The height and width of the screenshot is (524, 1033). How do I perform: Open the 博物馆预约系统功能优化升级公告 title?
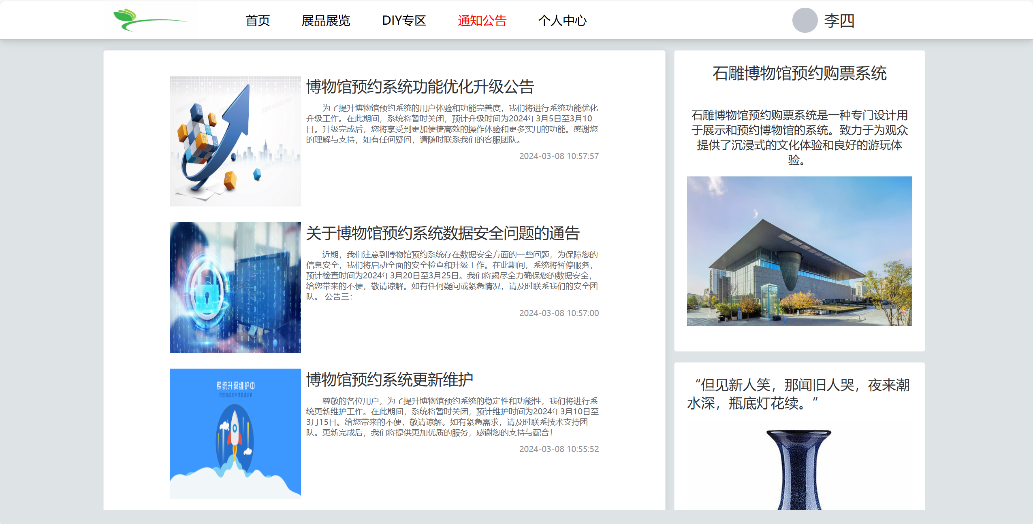(420, 87)
